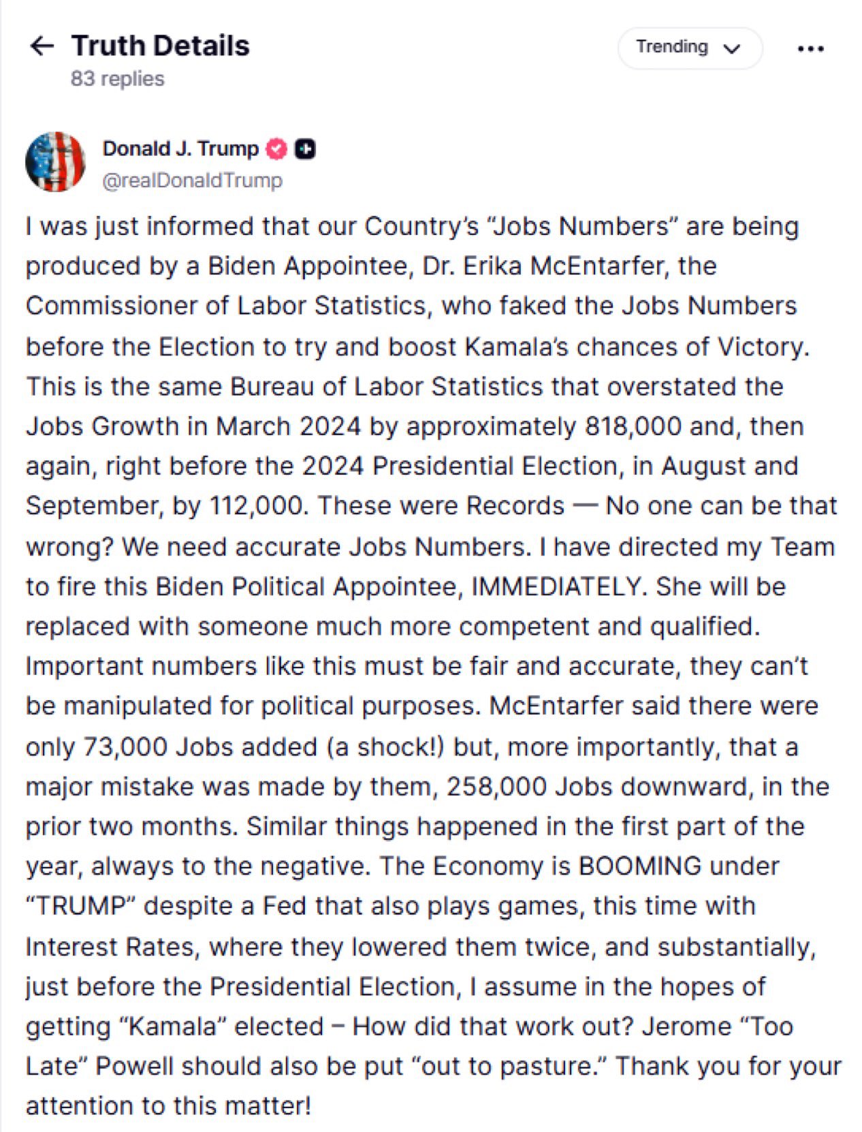Open the Donald J. Trump display name link
The height and width of the screenshot is (1132, 862).
(180, 148)
